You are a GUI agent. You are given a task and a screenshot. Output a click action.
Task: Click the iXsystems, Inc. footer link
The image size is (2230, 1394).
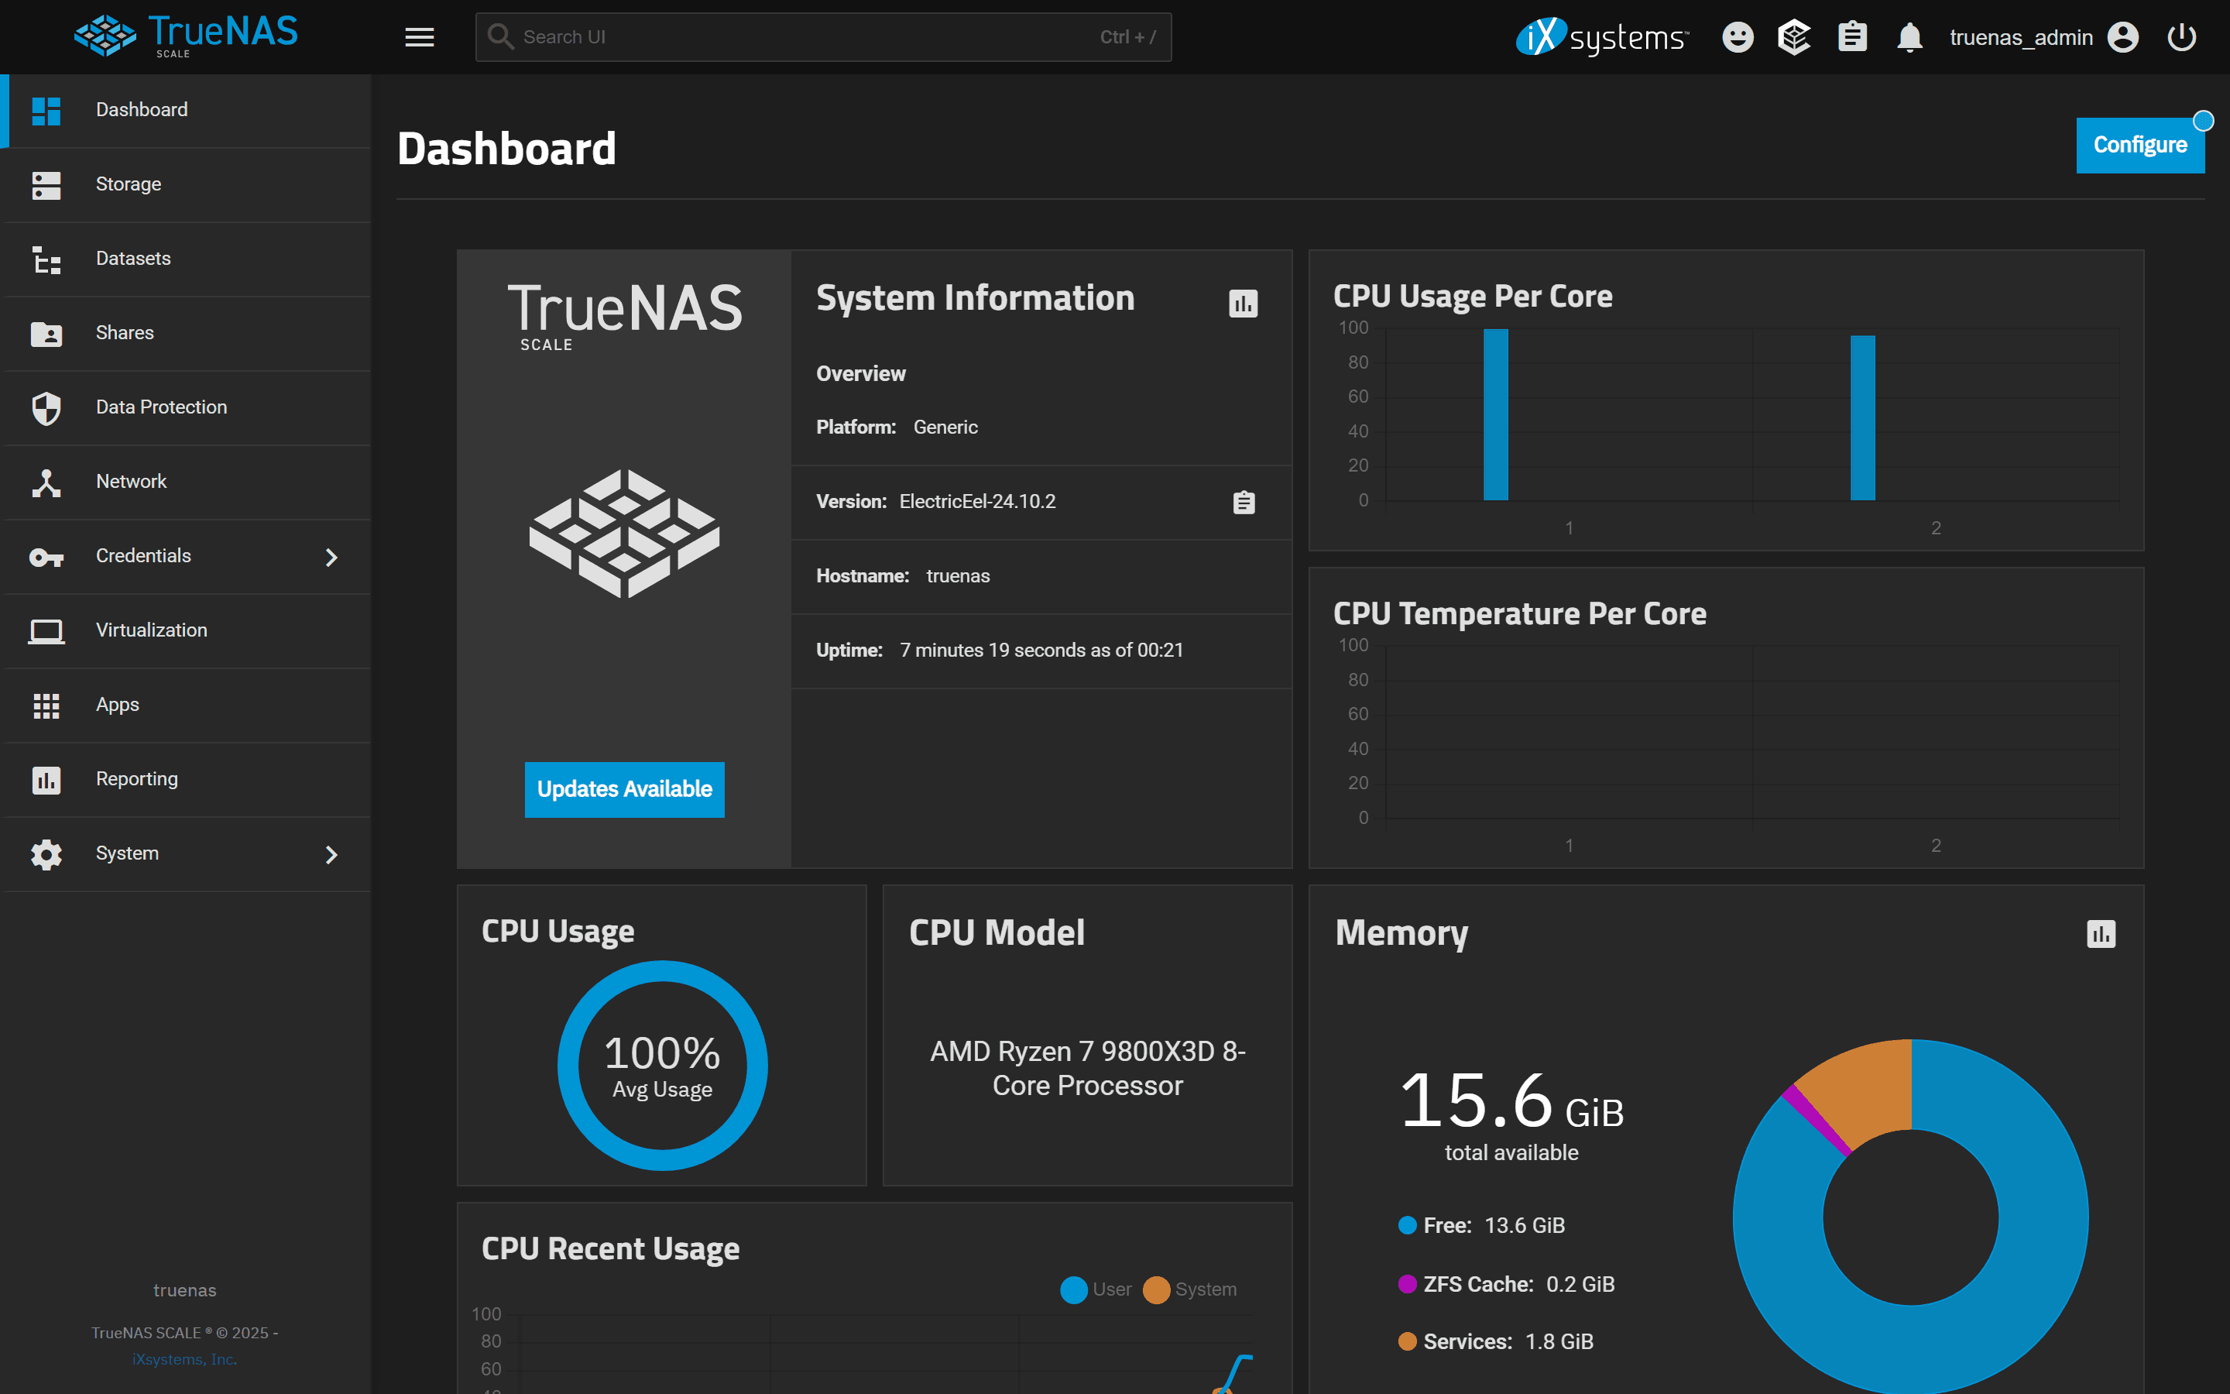tap(184, 1359)
